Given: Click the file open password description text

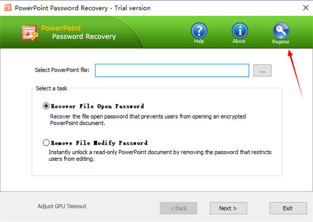Looking at the screenshot, I should point(148,120).
